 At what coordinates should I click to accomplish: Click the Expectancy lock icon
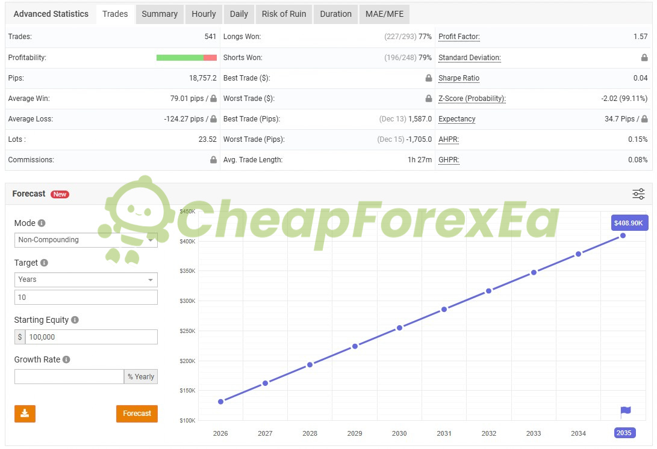coord(644,119)
